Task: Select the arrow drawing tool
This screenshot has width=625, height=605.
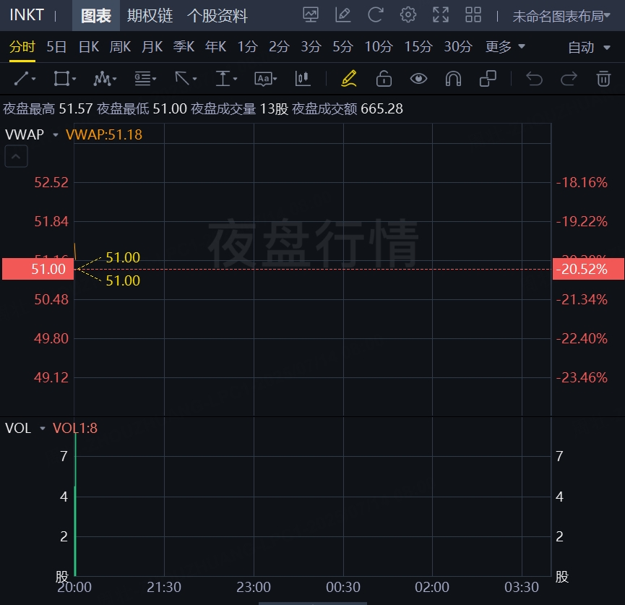Action: [186, 79]
